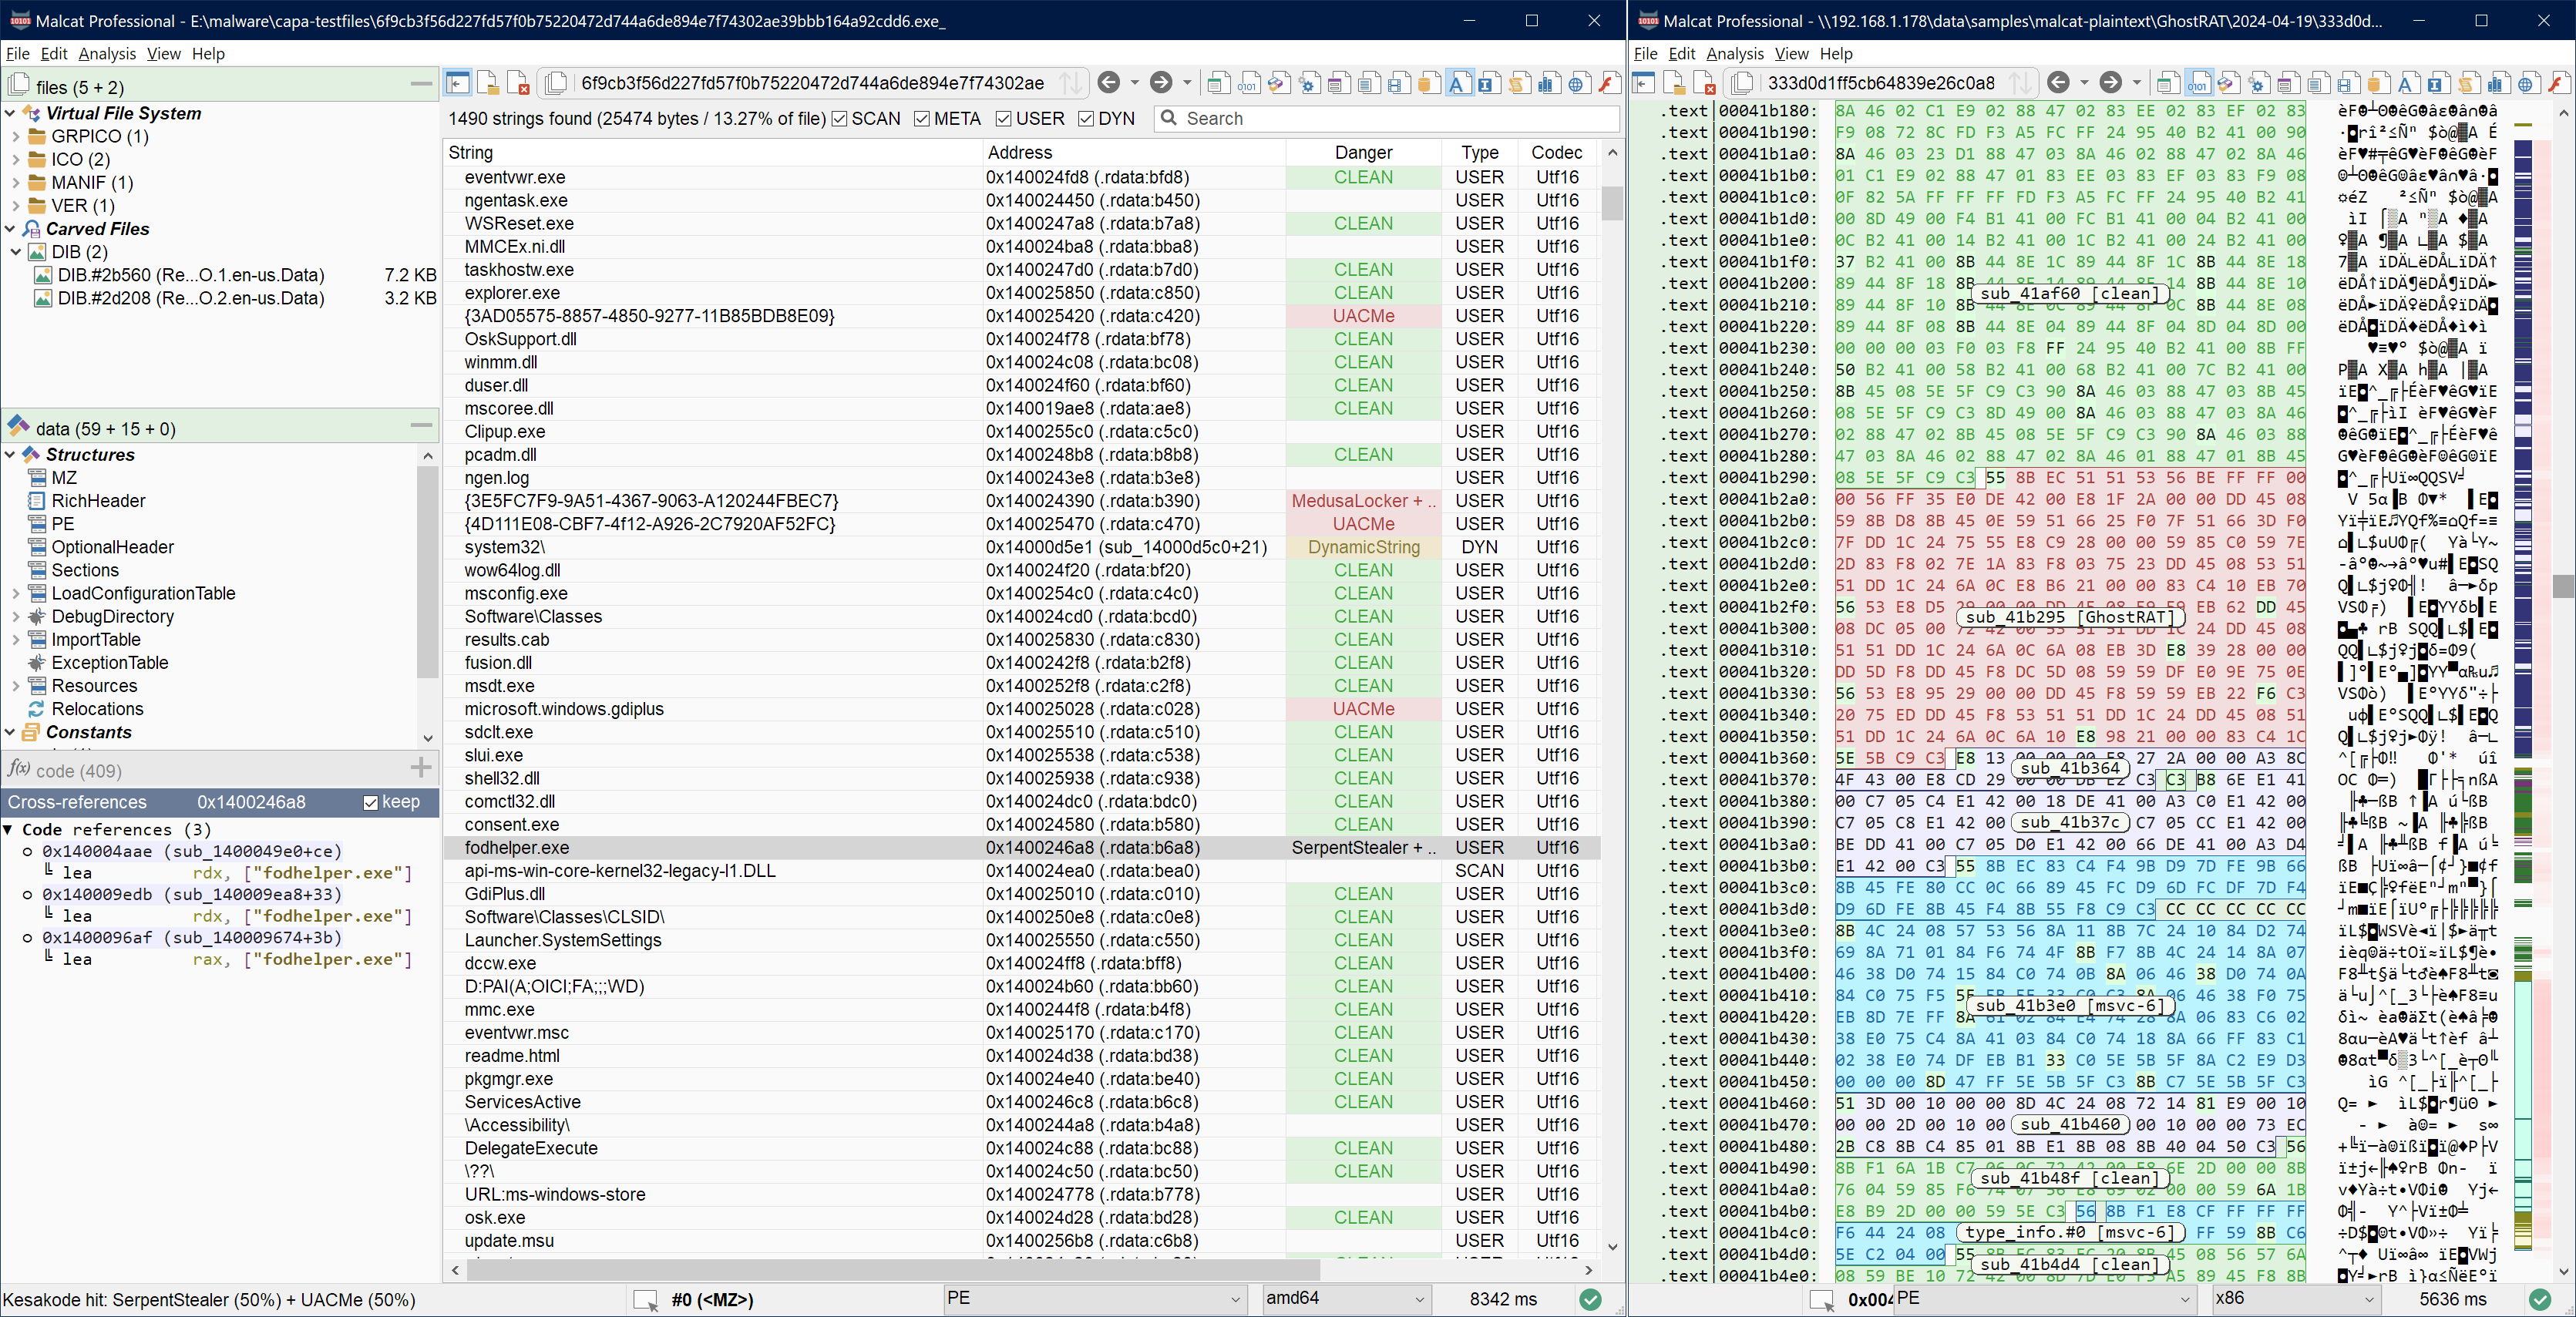Open the View menu in left window
The image size is (2576, 1317).
point(164,54)
